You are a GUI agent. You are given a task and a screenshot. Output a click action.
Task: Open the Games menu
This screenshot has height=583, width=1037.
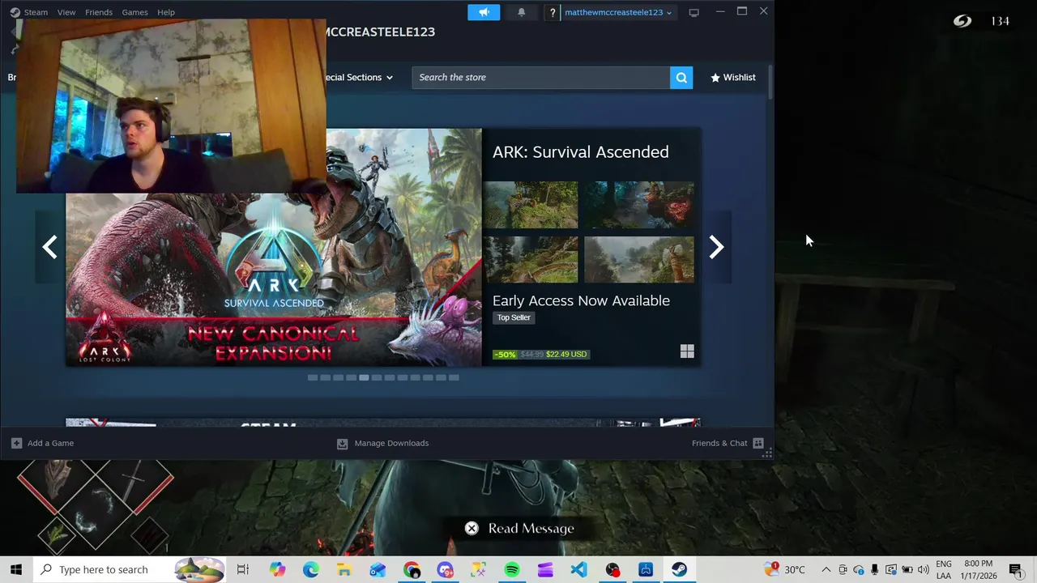tap(134, 12)
